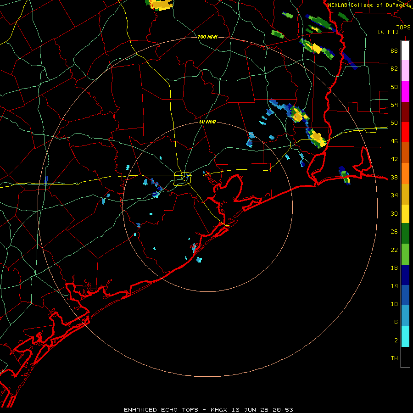Click the '22' legend value
This screenshot has height=413, width=413.
tap(394, 250)
